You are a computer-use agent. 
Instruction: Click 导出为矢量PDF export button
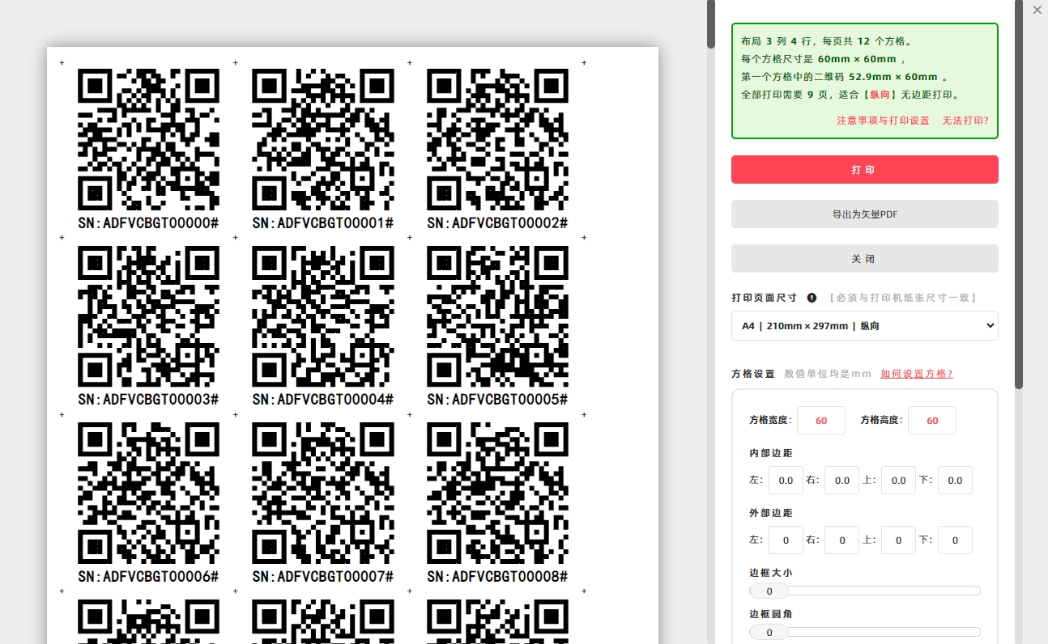click(x=864, y=214)
